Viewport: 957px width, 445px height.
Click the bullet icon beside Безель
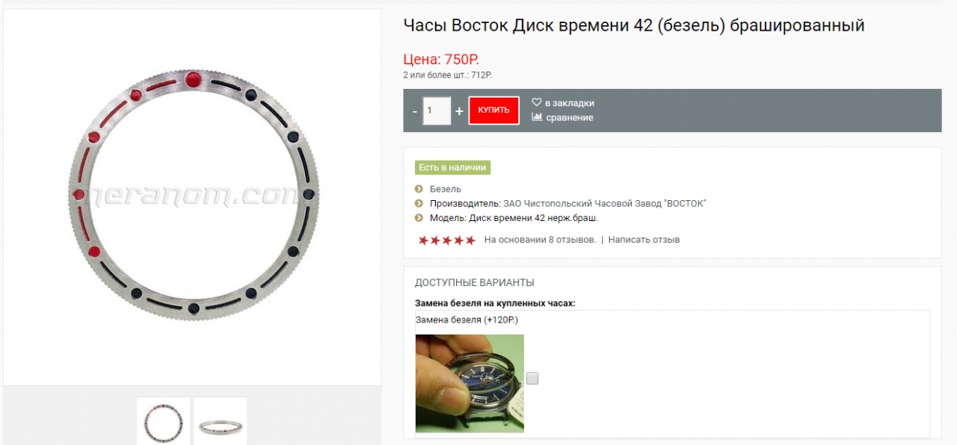tap(419, 189)
